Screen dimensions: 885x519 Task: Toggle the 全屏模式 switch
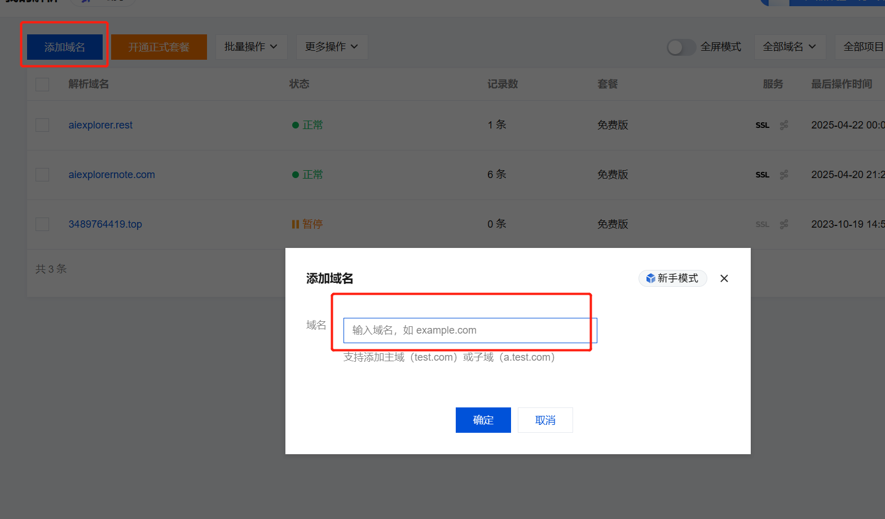click(681, 47)
